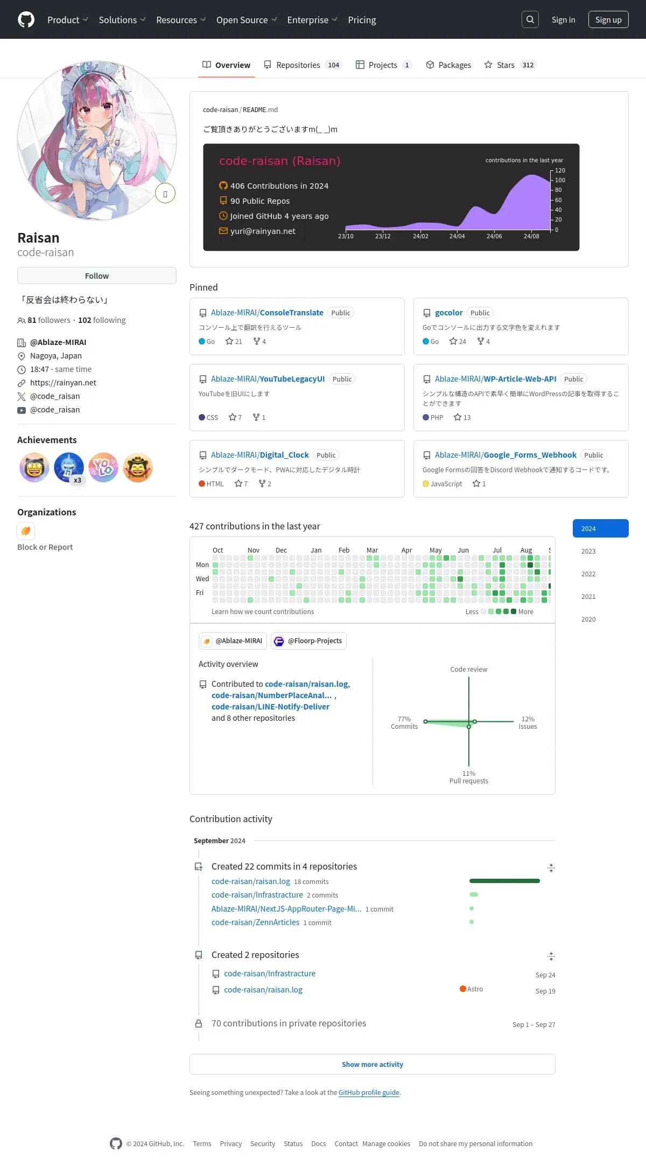Select the 2022 contribution year

point(601,574)
